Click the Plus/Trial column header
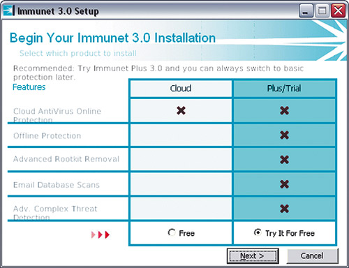349x268 pixels. pos(284,89)
